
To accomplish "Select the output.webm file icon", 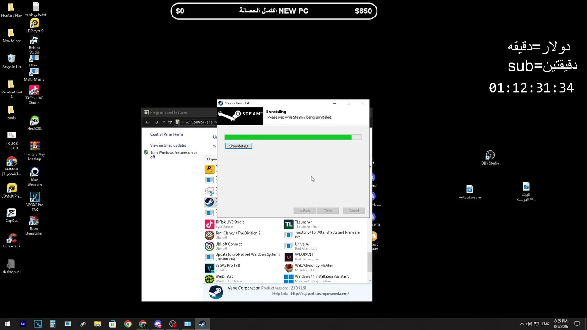I will click(x=470, y=192).
